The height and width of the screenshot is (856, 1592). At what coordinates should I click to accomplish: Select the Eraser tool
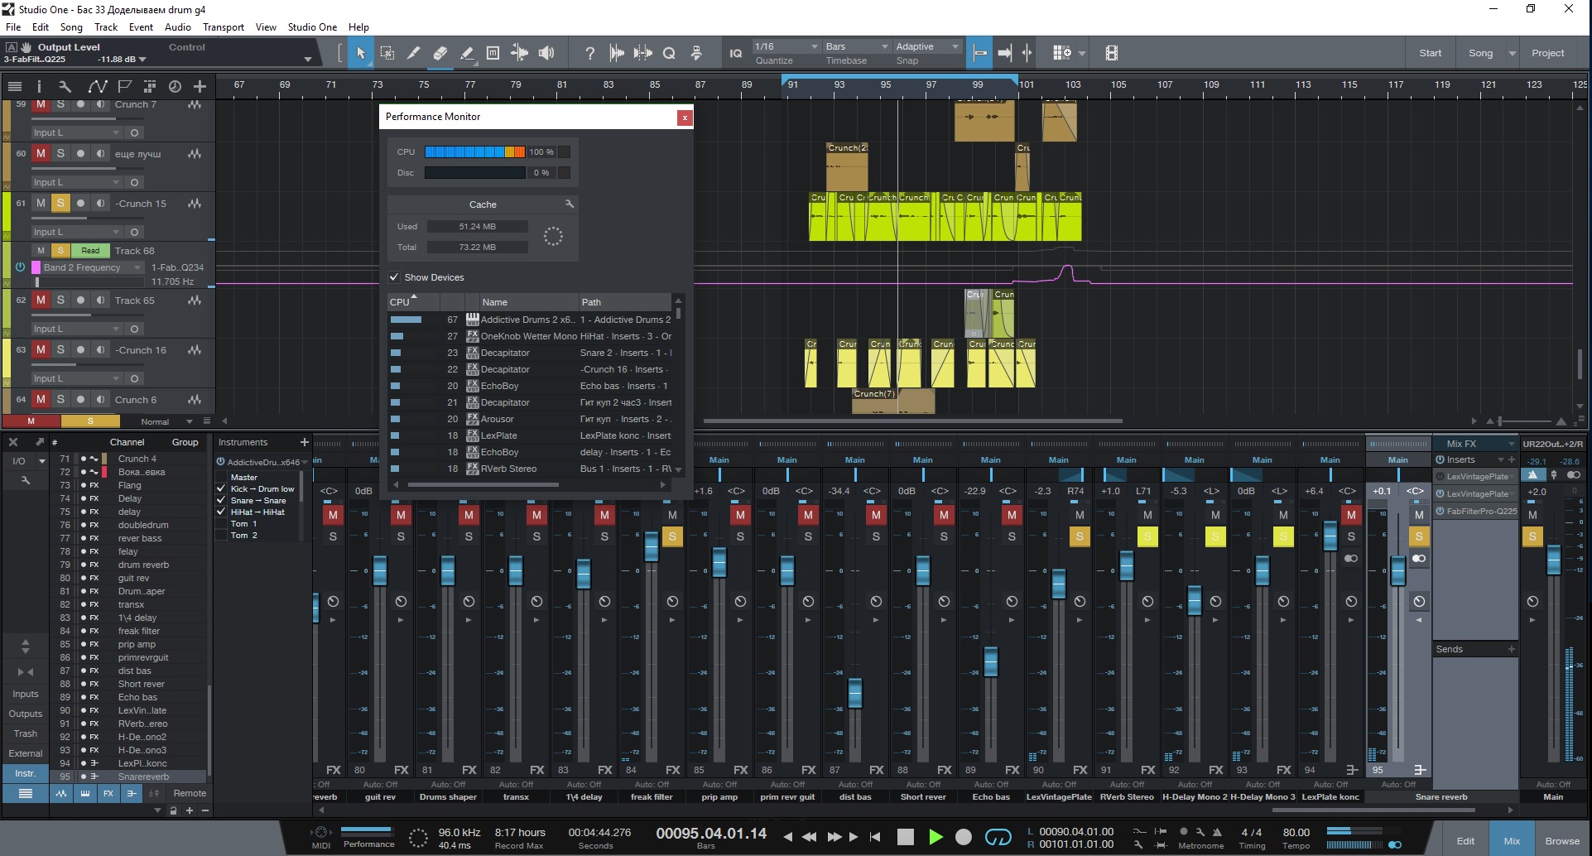440,53
